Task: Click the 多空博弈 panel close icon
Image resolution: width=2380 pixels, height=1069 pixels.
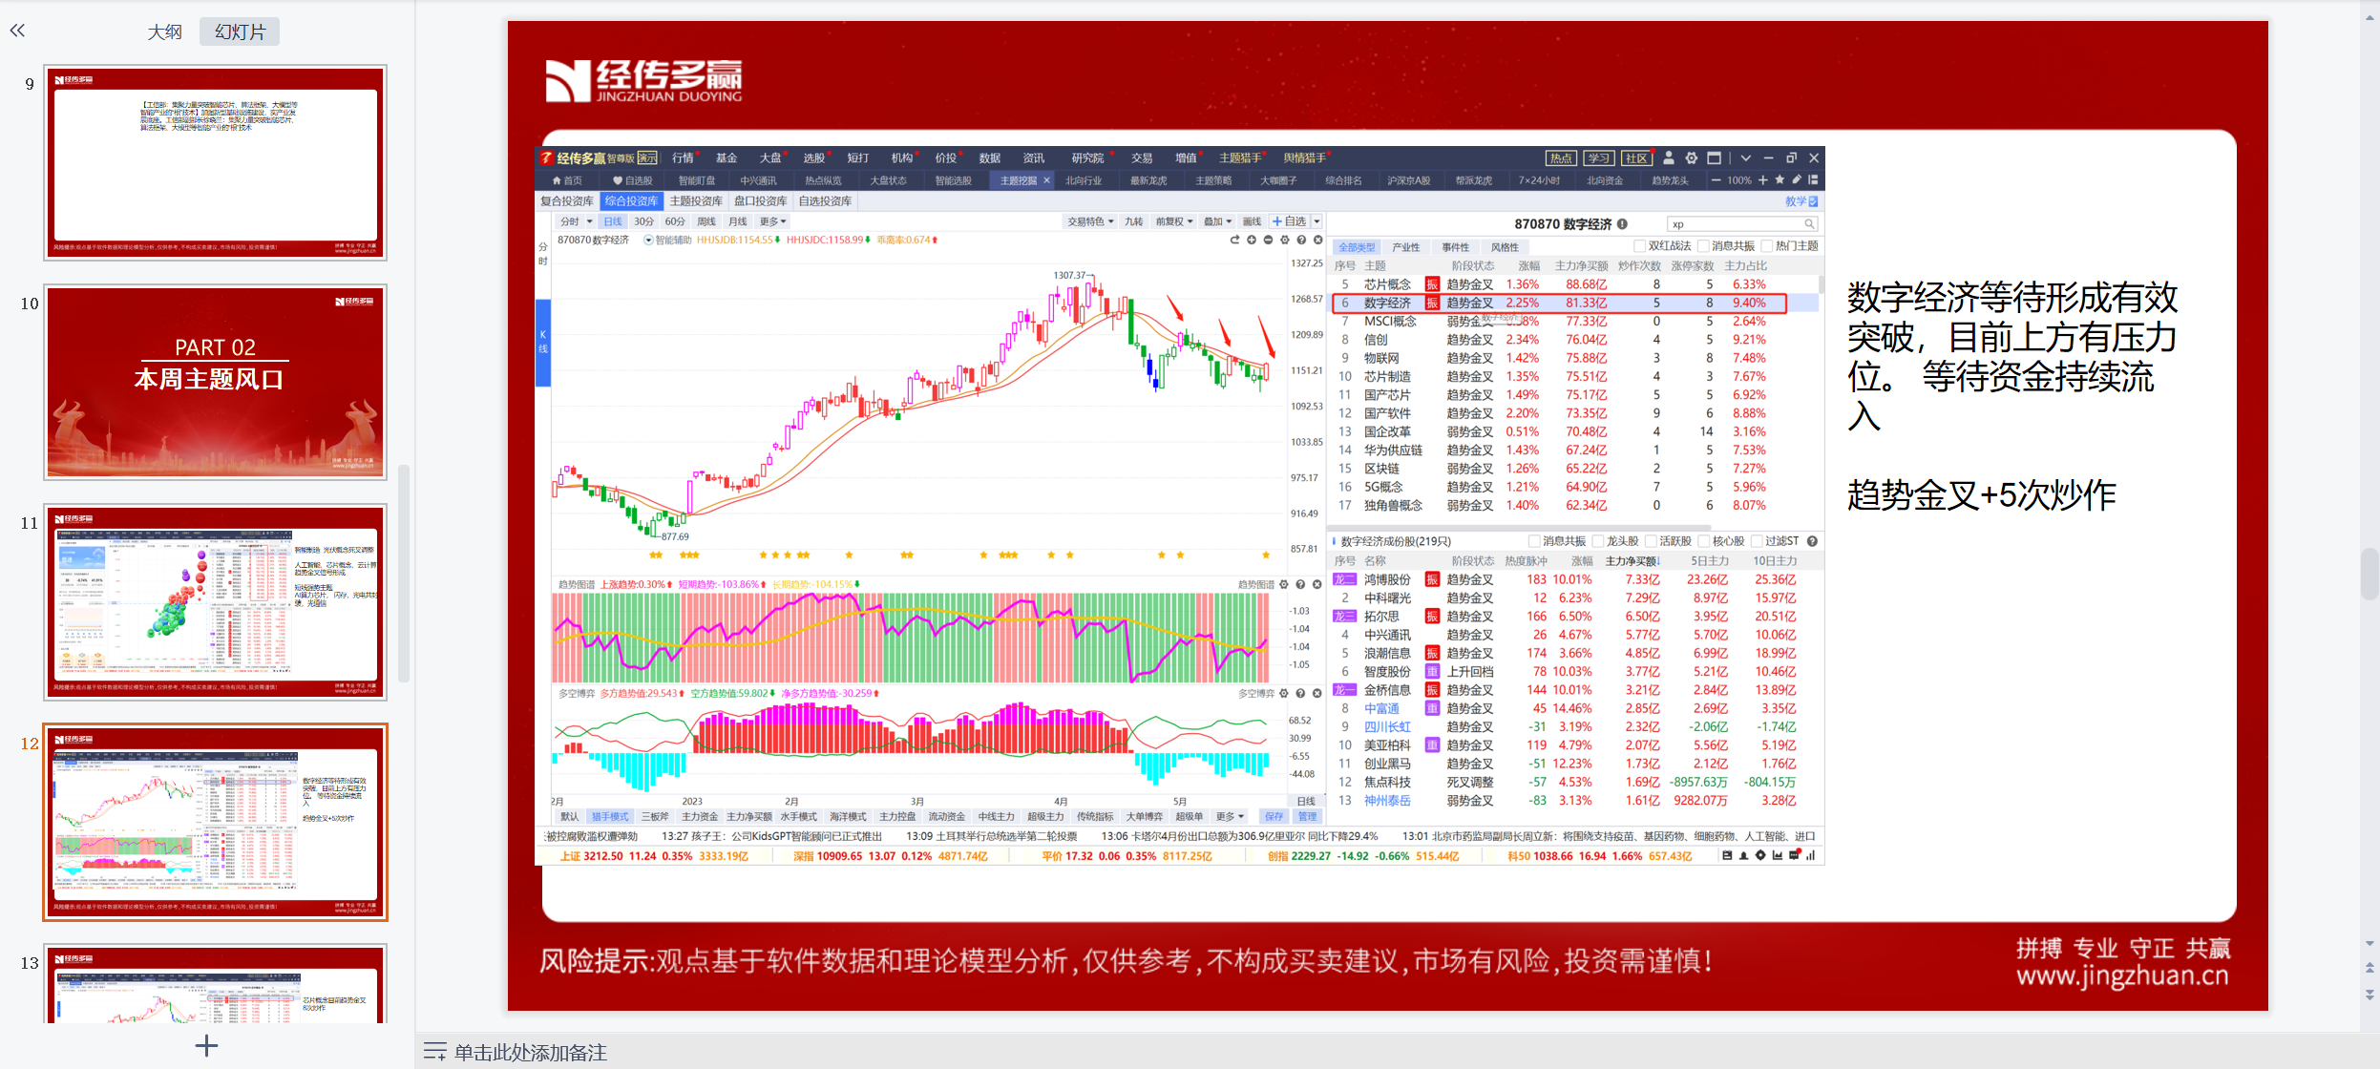Action: pos(1316,693)
